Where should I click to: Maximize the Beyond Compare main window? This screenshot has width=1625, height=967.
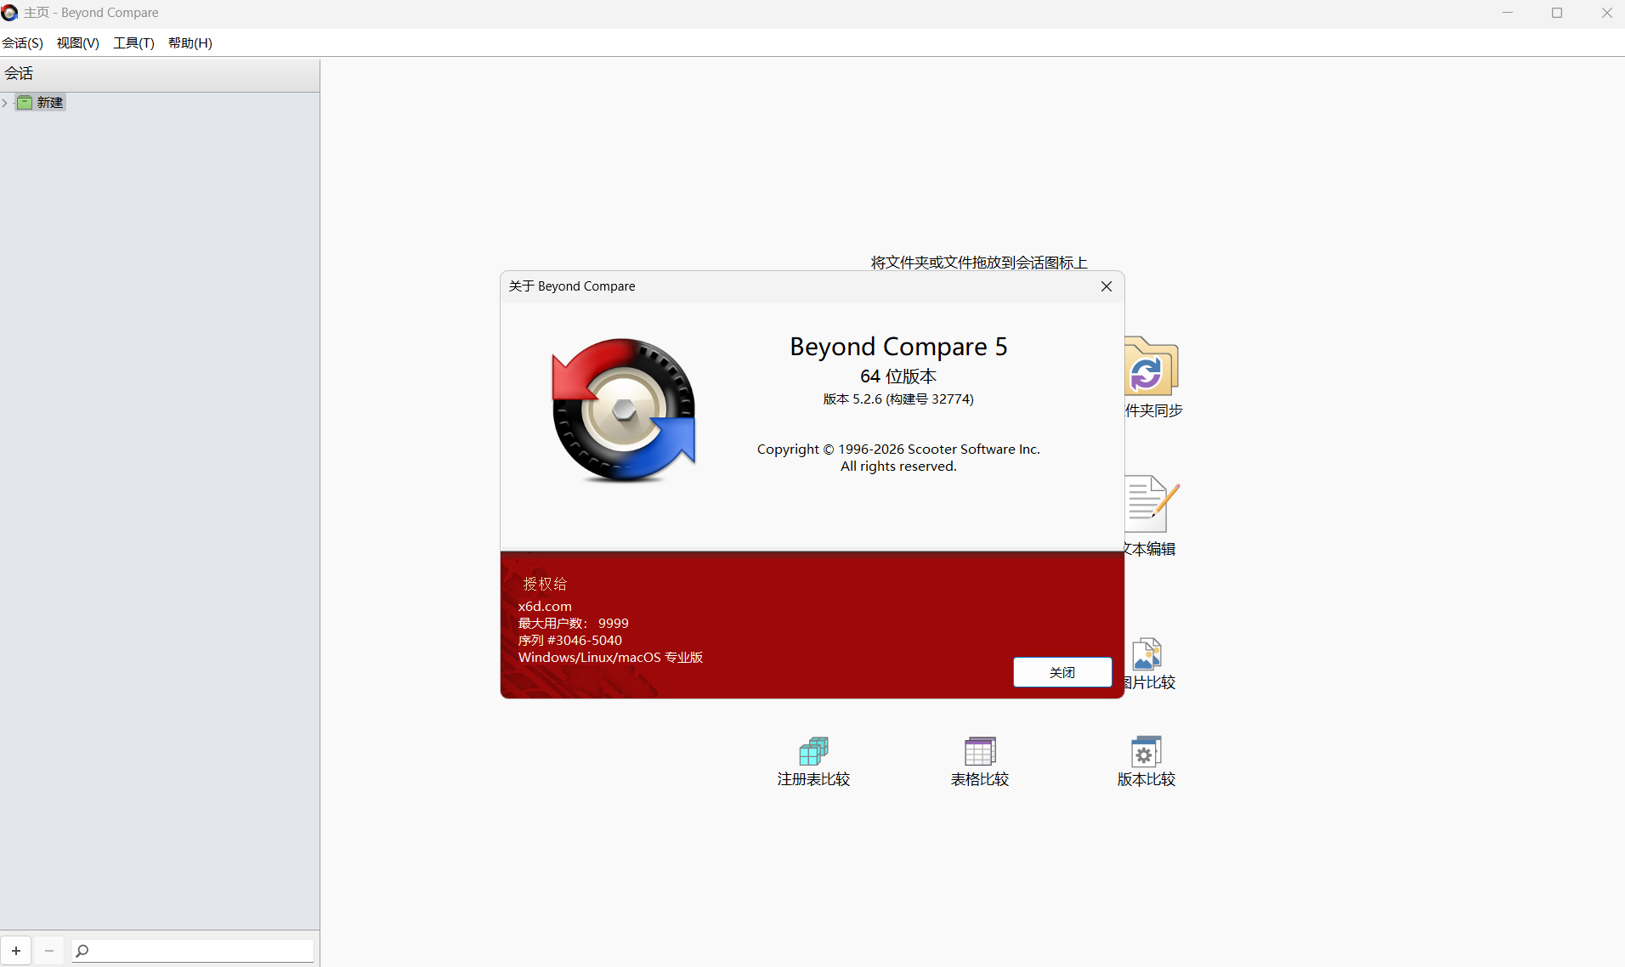tap(1557, 13)
